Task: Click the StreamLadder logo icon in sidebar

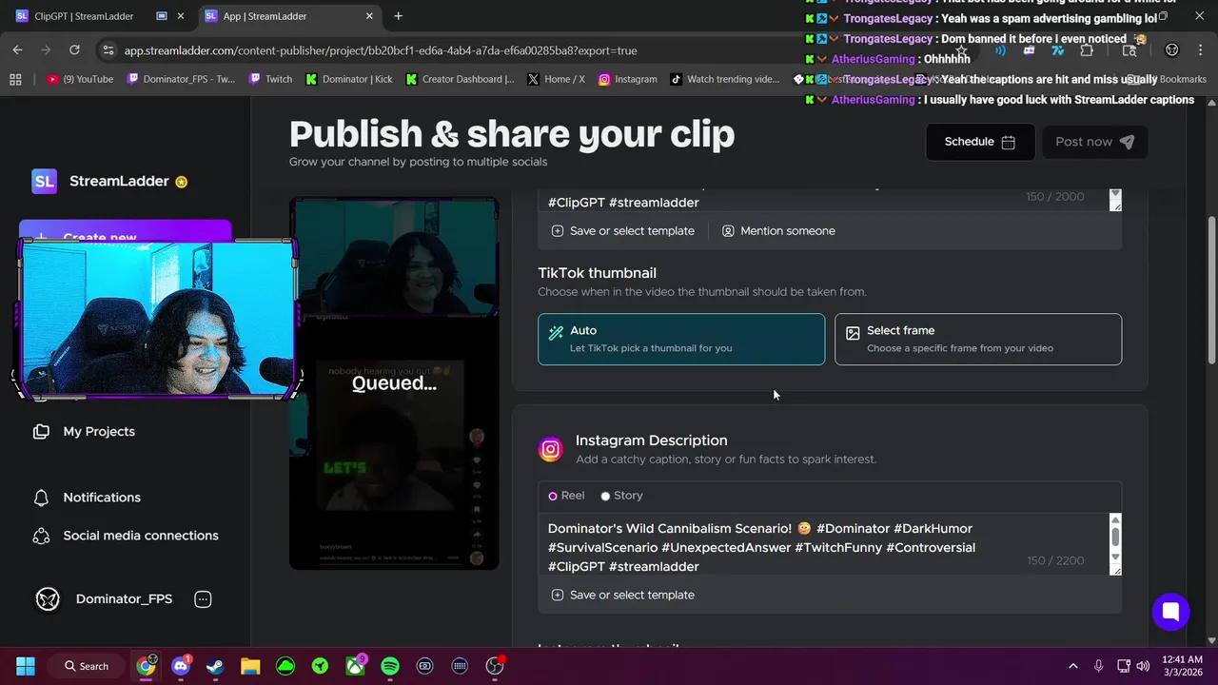Action: (x=44, y=181)
